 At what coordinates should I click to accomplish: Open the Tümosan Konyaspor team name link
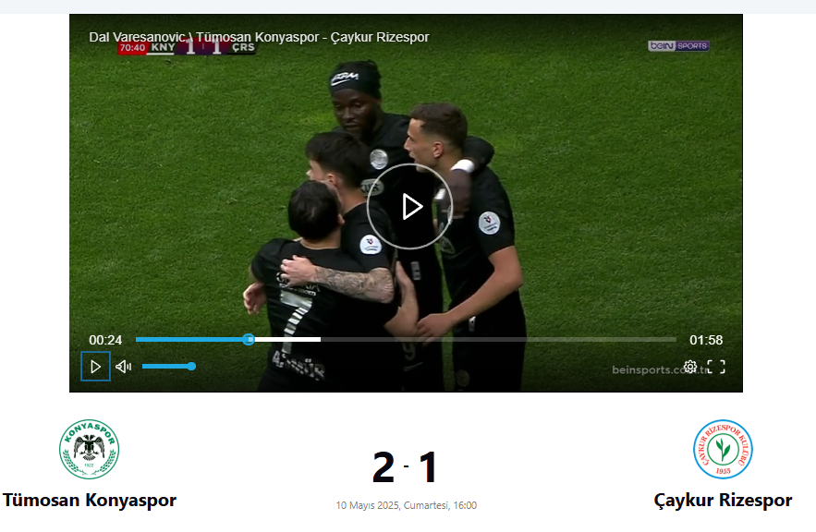(x=90, y=500)
